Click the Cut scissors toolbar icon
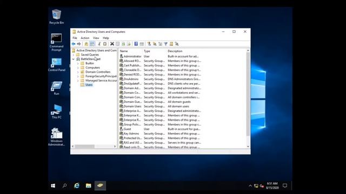 (x=99, y=44)
